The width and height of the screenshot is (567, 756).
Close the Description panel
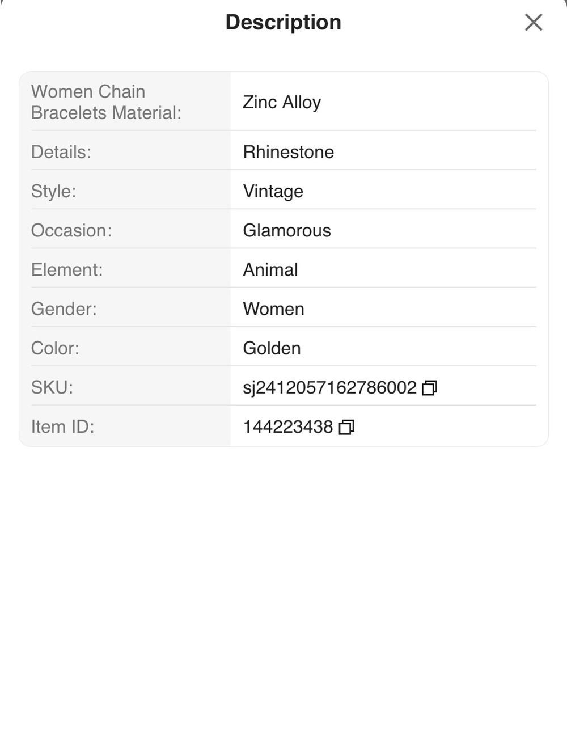point(534,22)
